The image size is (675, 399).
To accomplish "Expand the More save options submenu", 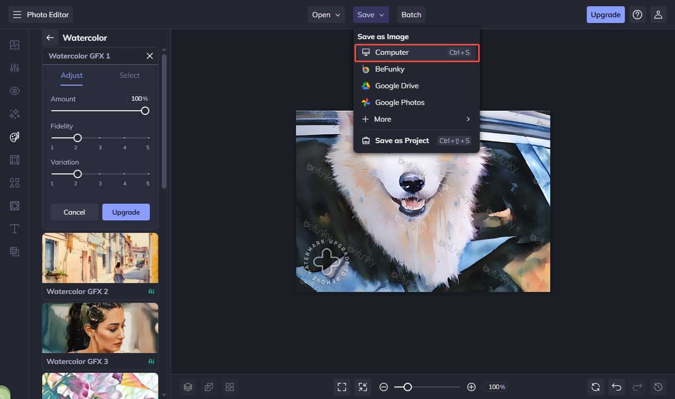I will (416, 119).
